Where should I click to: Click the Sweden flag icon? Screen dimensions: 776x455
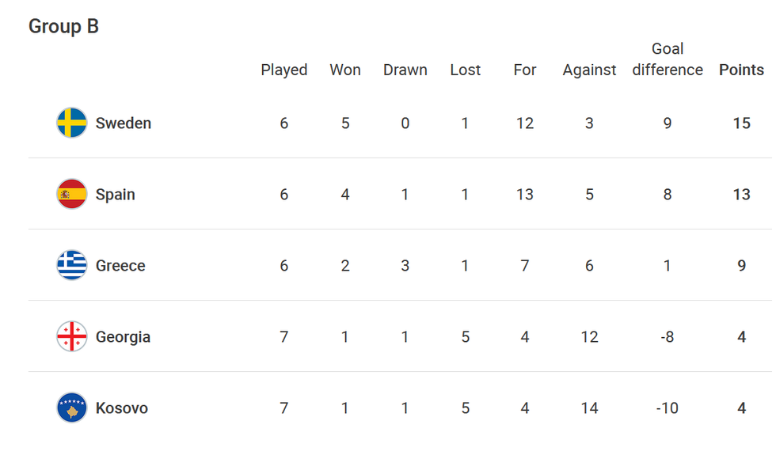72,123
